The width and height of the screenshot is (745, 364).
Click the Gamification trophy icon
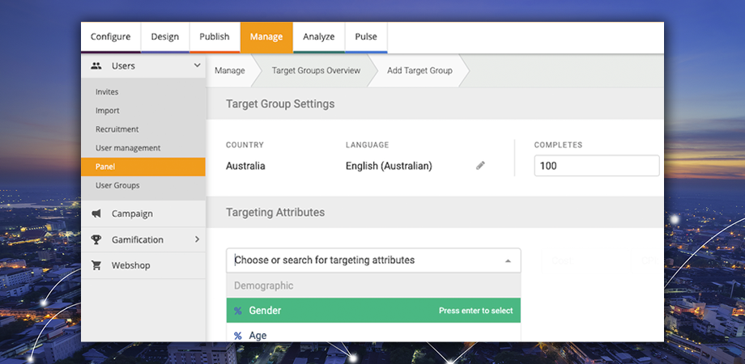(x=96, y=239)
